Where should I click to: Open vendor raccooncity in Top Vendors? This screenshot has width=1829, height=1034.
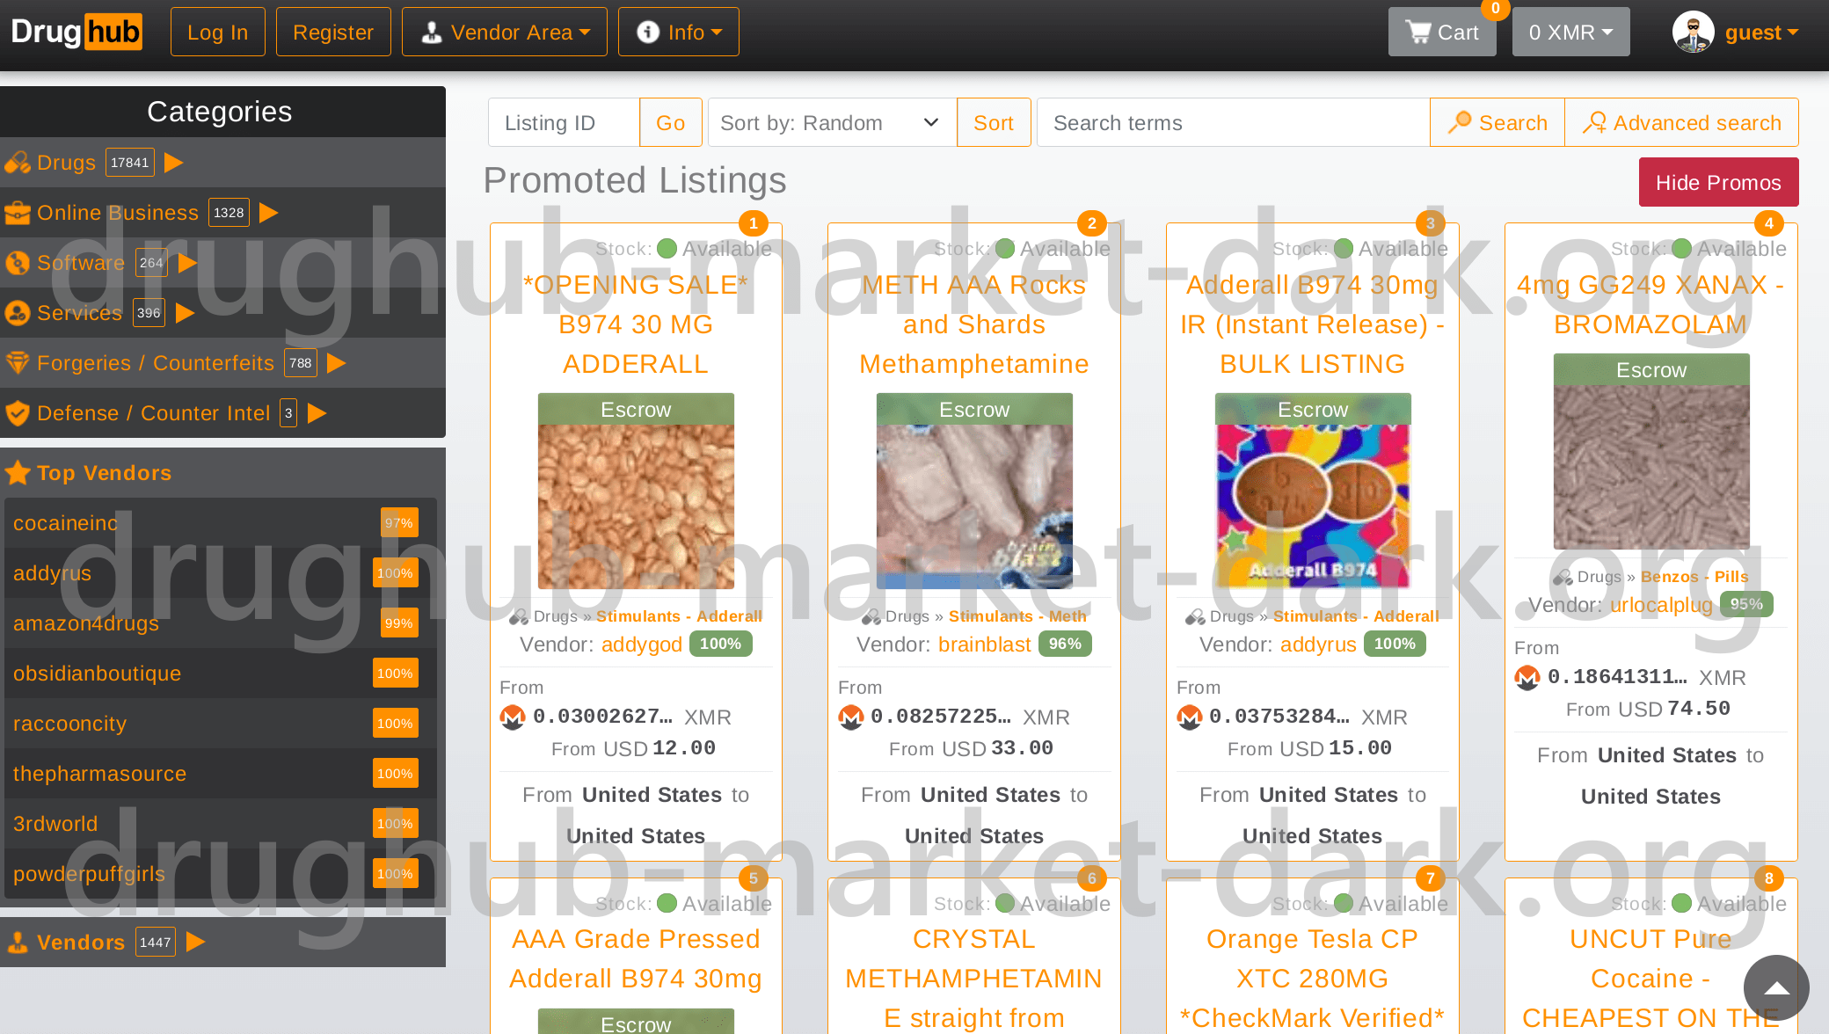69,724
